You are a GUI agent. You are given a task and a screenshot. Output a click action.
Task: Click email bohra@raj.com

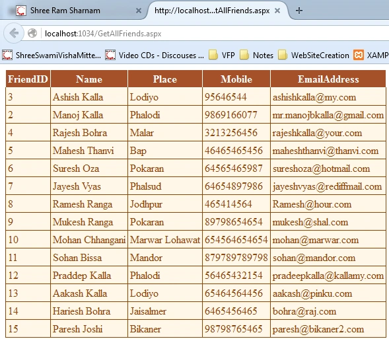tap(304, 311)
